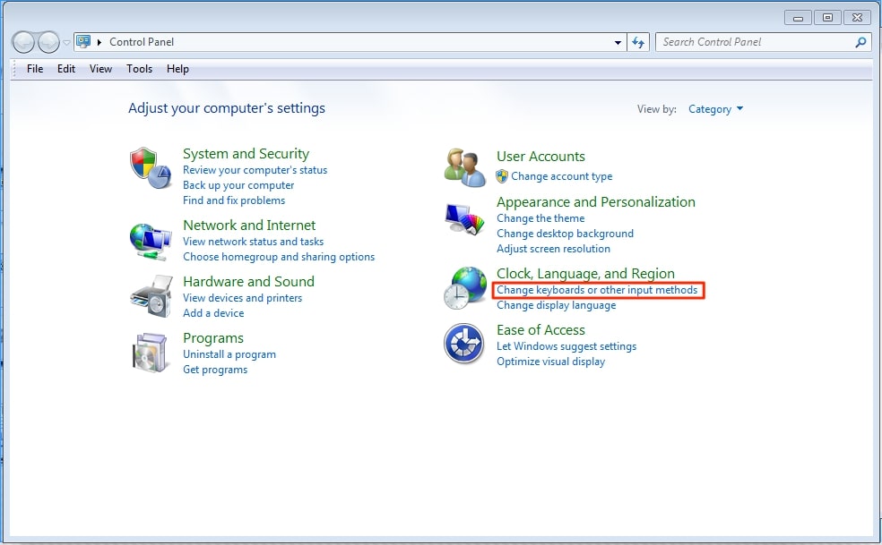The image size is (882, 545).
Task: Click the Clock, Language, and Region icon
Action: click(x=464, y=288)
